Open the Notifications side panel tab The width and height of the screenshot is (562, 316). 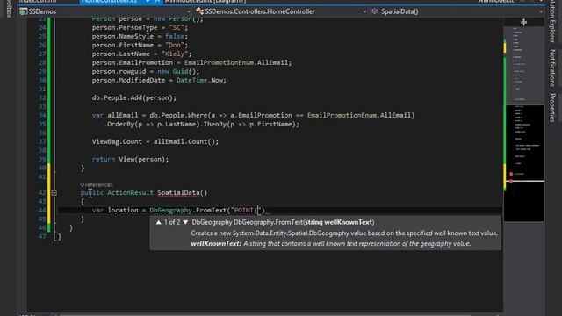pyautogui.click(x=552, y=68)
